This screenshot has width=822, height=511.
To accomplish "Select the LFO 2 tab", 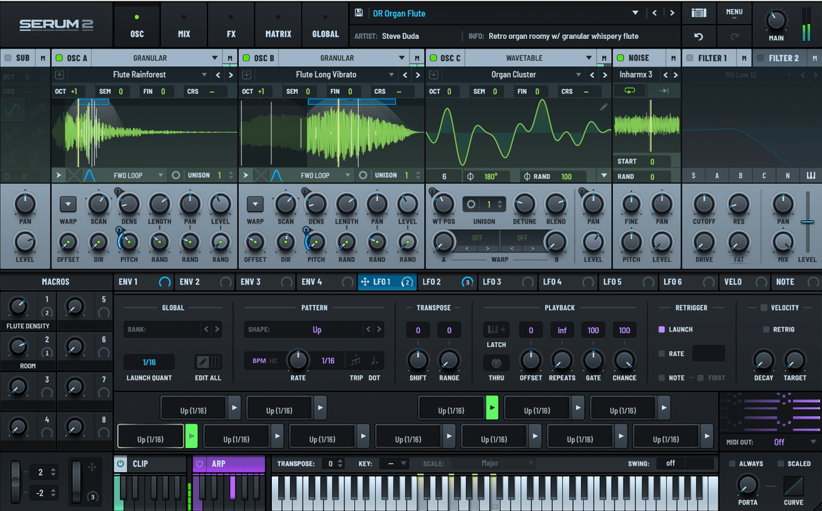I will 448,281.
